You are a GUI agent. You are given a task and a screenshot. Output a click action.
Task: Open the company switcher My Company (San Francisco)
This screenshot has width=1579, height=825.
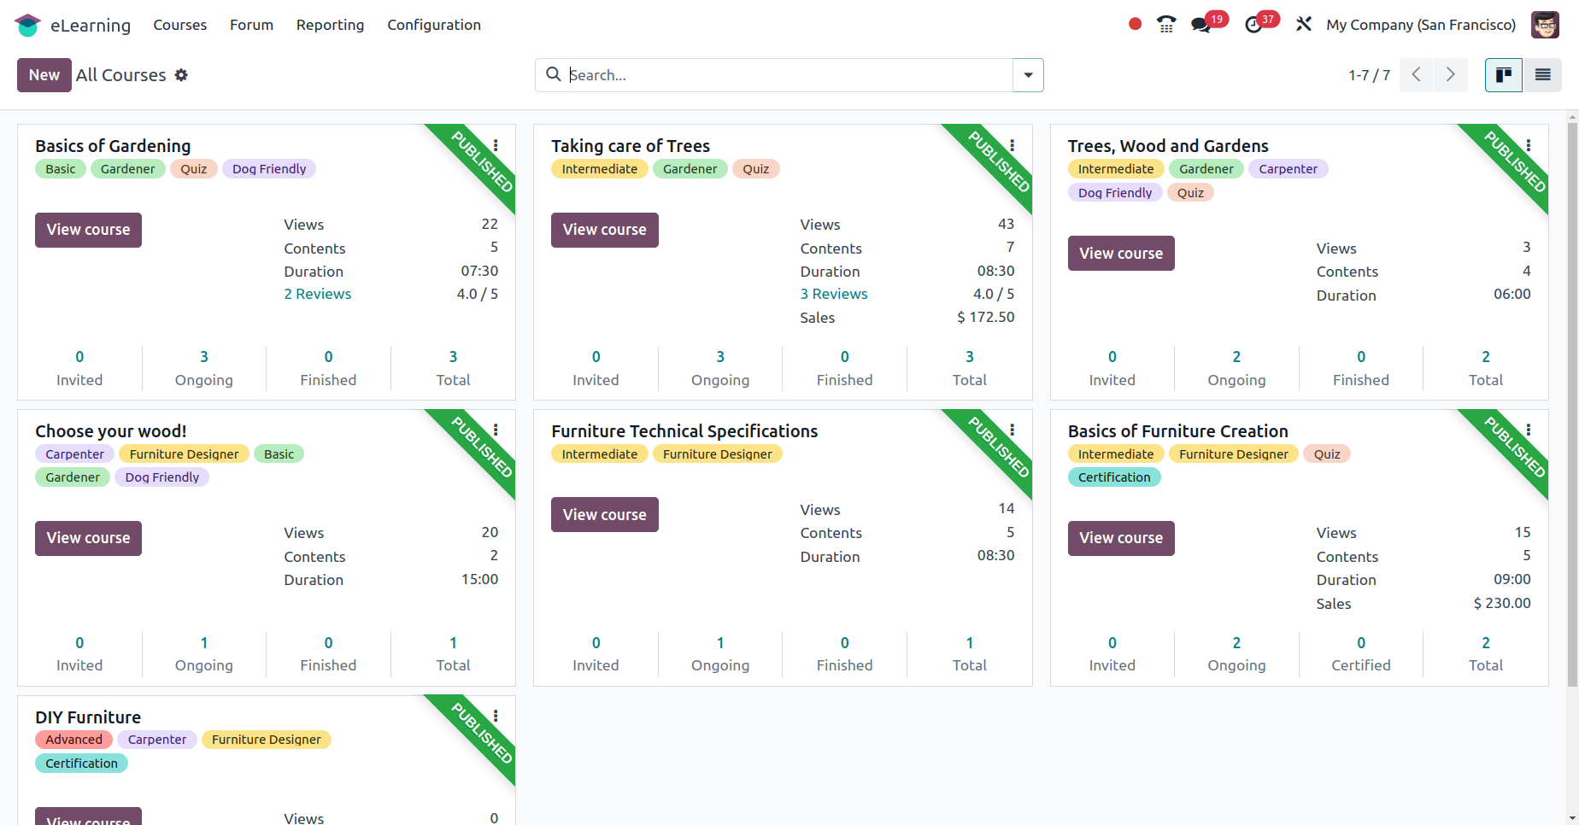[x=1421, y=25]
